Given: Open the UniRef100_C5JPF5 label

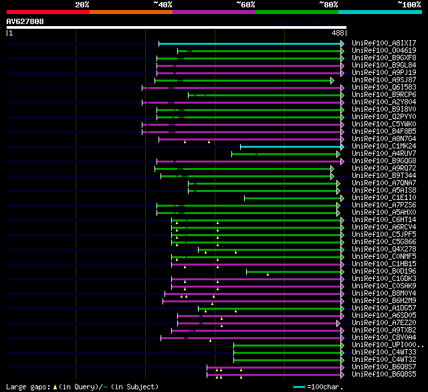Looking at the screenshot, I should [384, 235].
